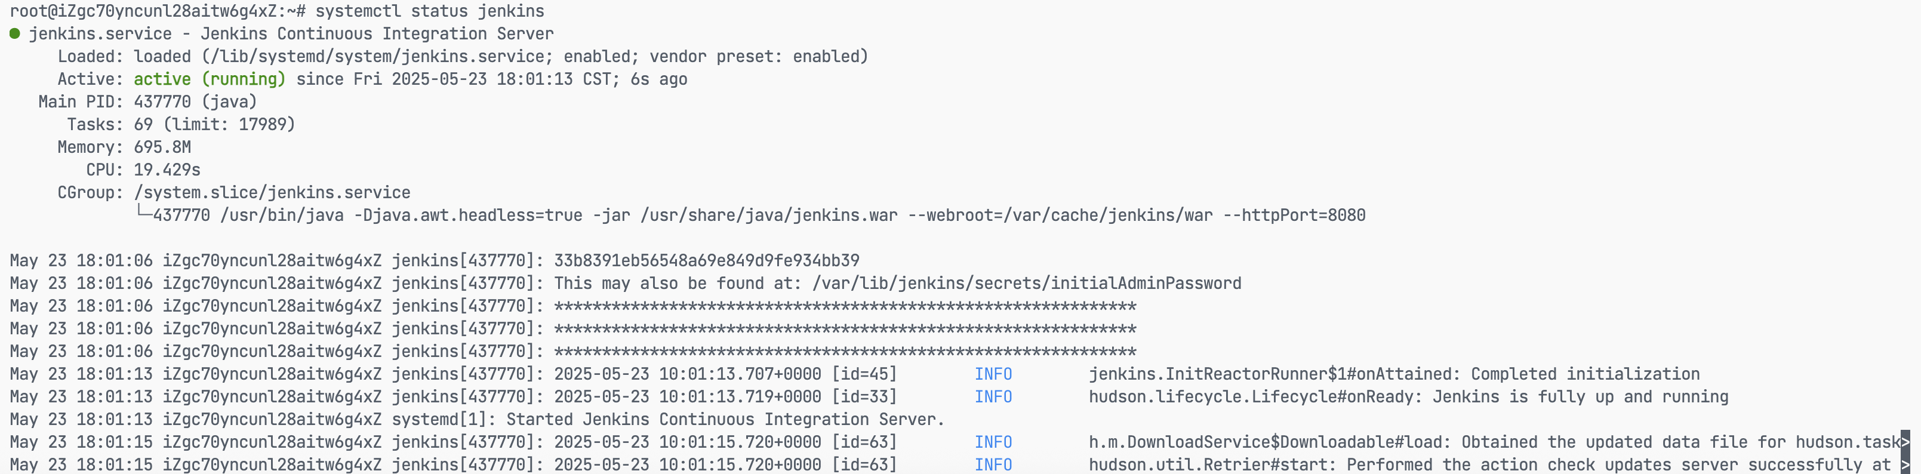Viewport: 1921px width, 474px height.
Task: Click the /var/lib/jenkins/secrets/initialAdminPassword path
Action: pos(1027,283)
